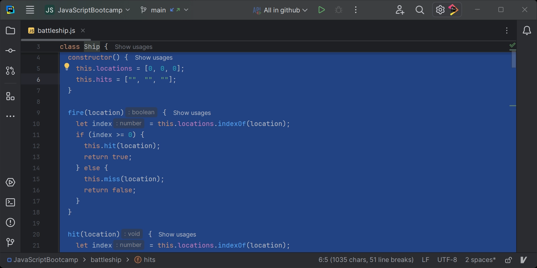The width and height of the screenshot is (537, 268).
Task: Click the editor vertical scrollbar thumb
Action: click(514, 59)
